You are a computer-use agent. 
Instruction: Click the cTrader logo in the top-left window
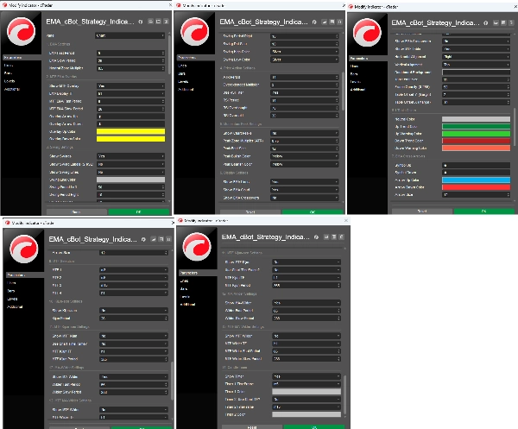point(21,32)
